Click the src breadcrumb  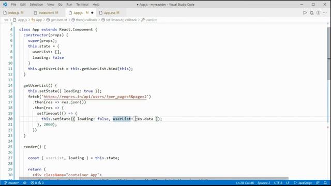point(6,20)
